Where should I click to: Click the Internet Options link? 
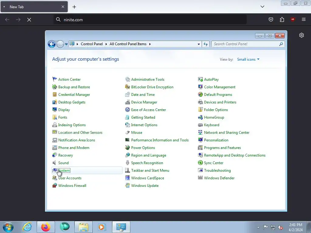tap(144, 125)
